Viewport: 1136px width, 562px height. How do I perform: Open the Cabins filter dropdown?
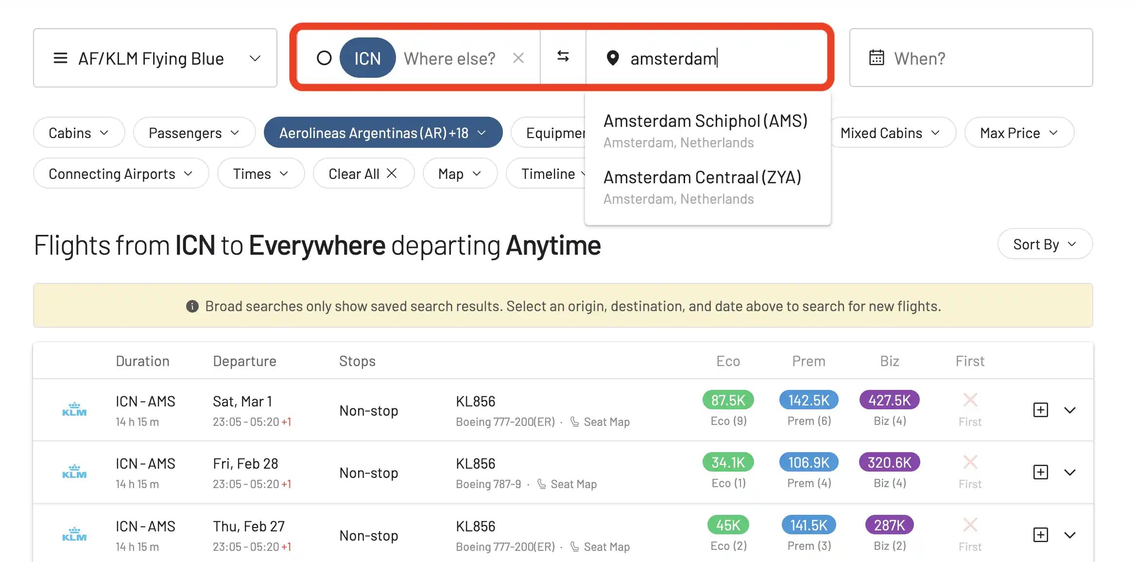pos(79,133)
